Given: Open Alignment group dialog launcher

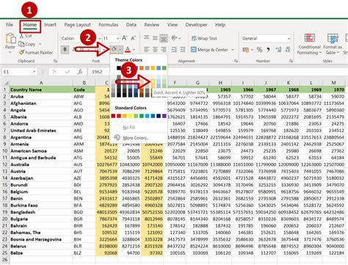Looking at the screenshot, I should 236,61.
